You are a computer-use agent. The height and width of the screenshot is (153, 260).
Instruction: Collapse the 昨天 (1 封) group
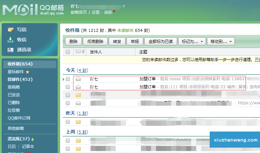pos(77,113)
